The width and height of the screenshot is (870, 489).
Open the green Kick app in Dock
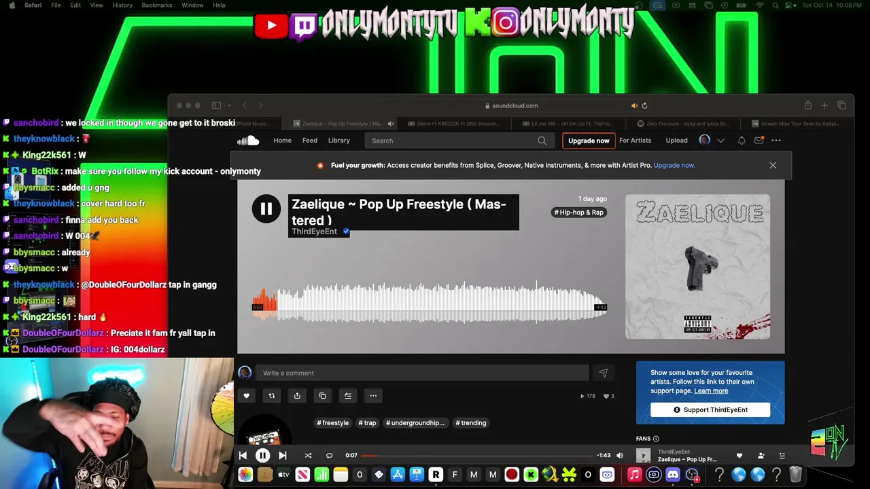point(531,475)
